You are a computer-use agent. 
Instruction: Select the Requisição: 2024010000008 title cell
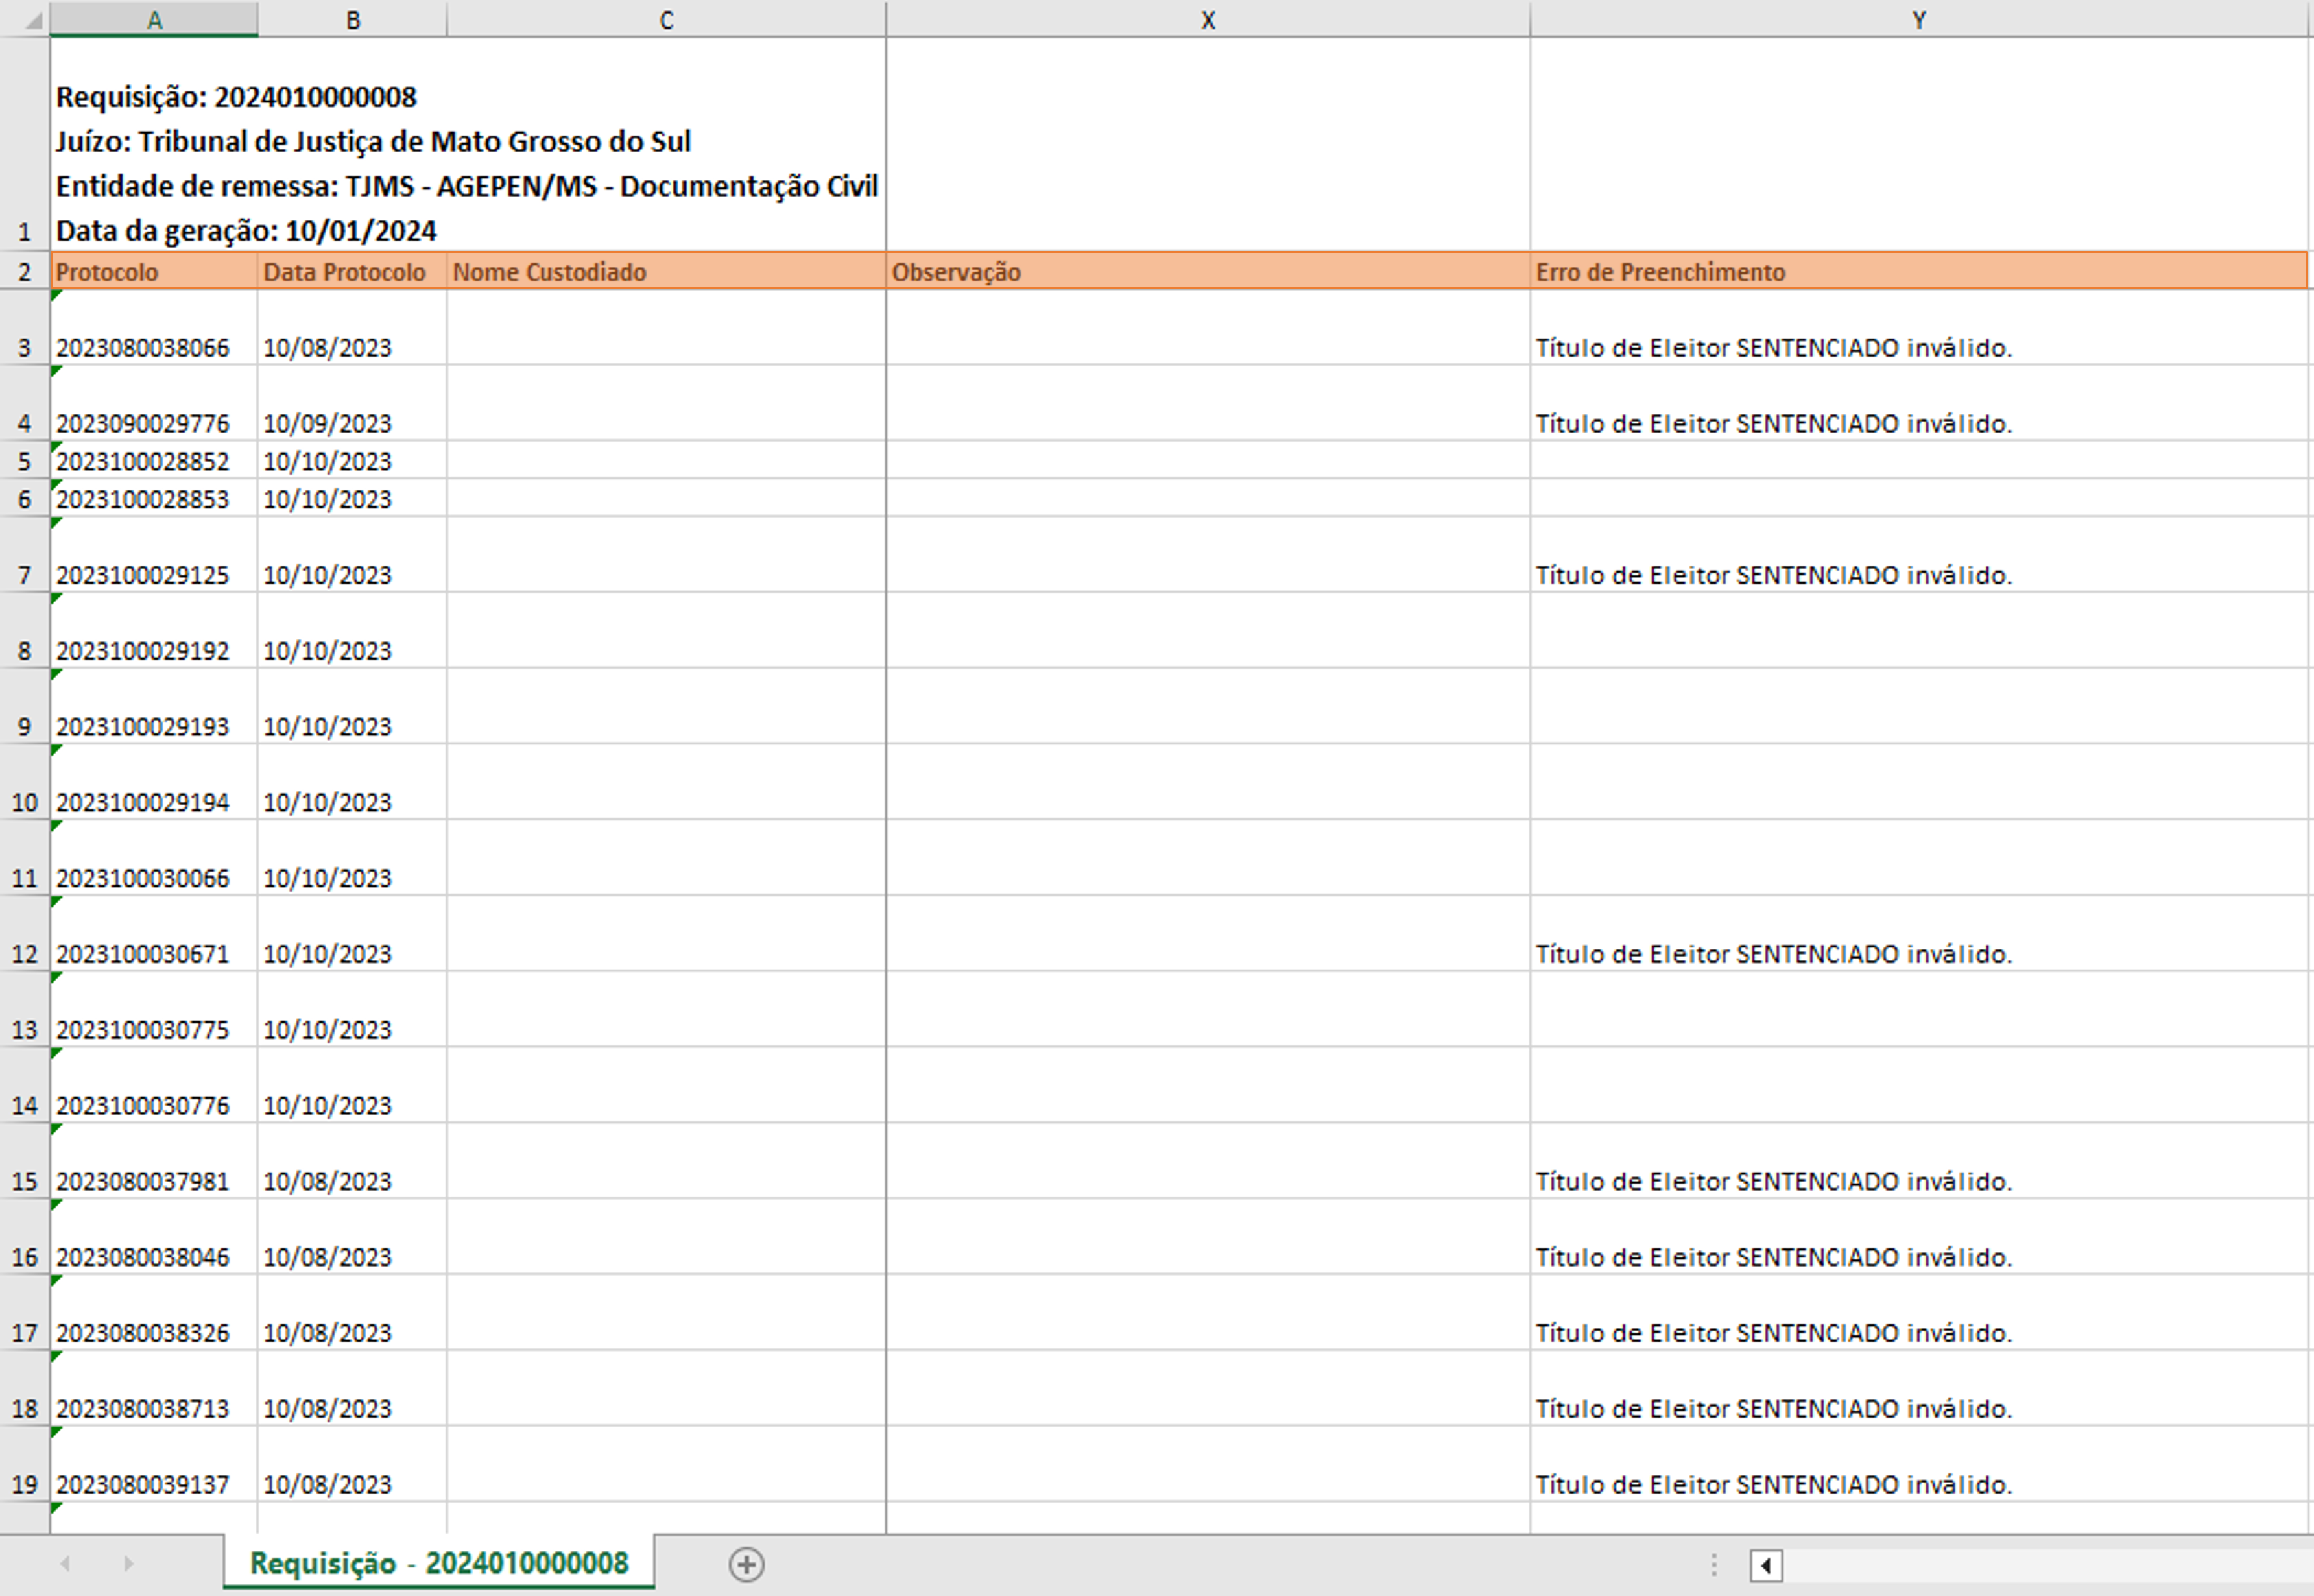[x=468, y=145]
